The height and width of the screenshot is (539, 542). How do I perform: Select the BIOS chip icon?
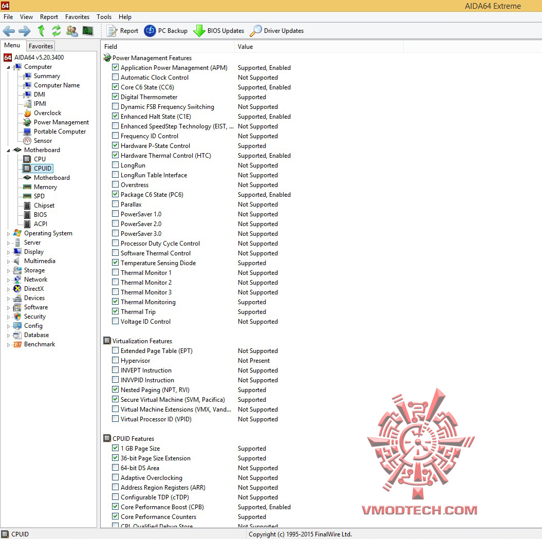click(x=27, y=215)
